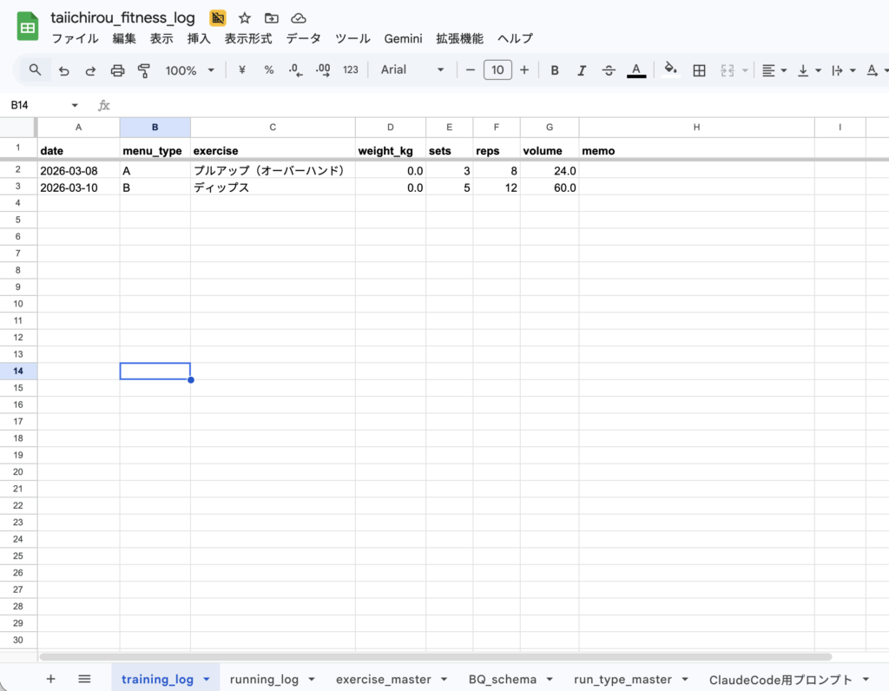Open the データ menu
The width and height of the screenshot is (889, 691).
303,38
